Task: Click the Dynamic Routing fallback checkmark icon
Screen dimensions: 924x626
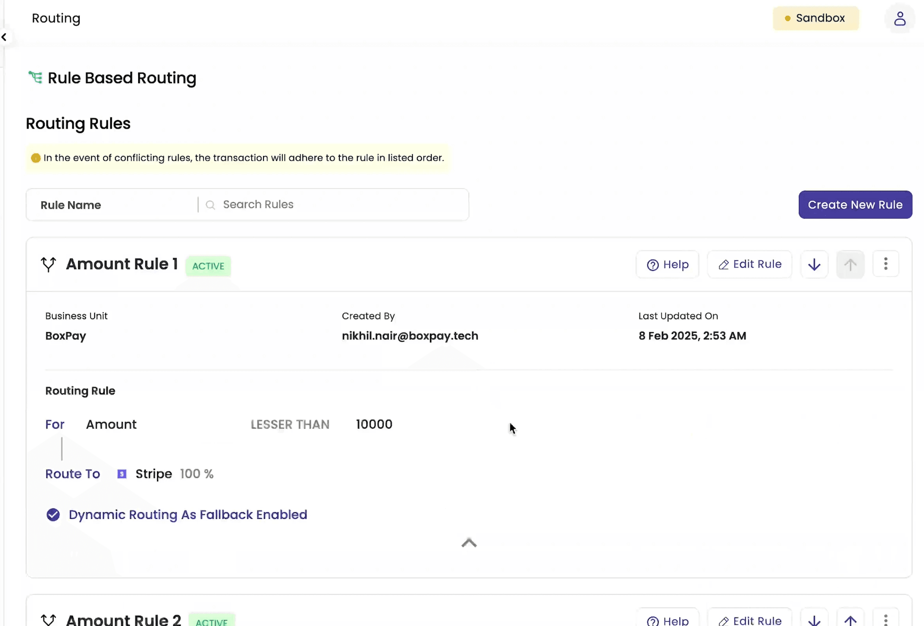Action: point(53,515)
